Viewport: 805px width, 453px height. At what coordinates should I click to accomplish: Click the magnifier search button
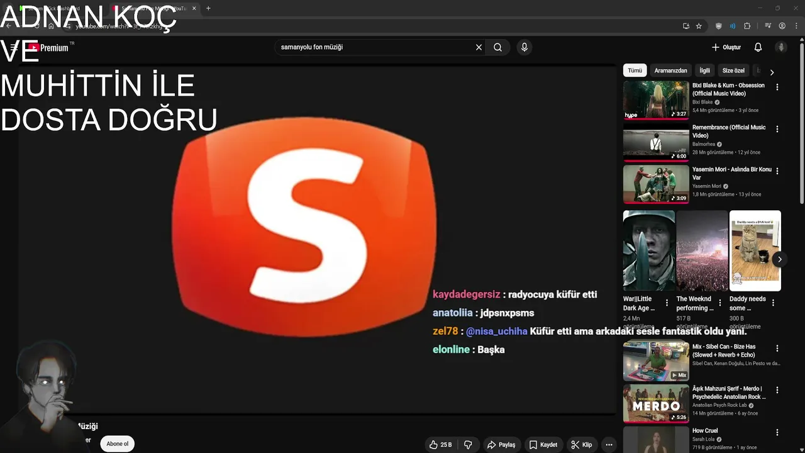point(497,47)
